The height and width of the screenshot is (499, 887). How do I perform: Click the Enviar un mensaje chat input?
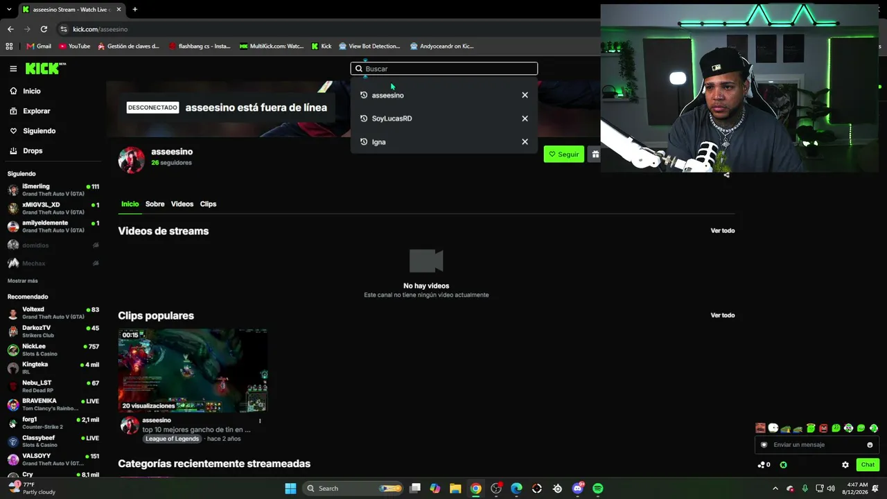tap(817, 445)
